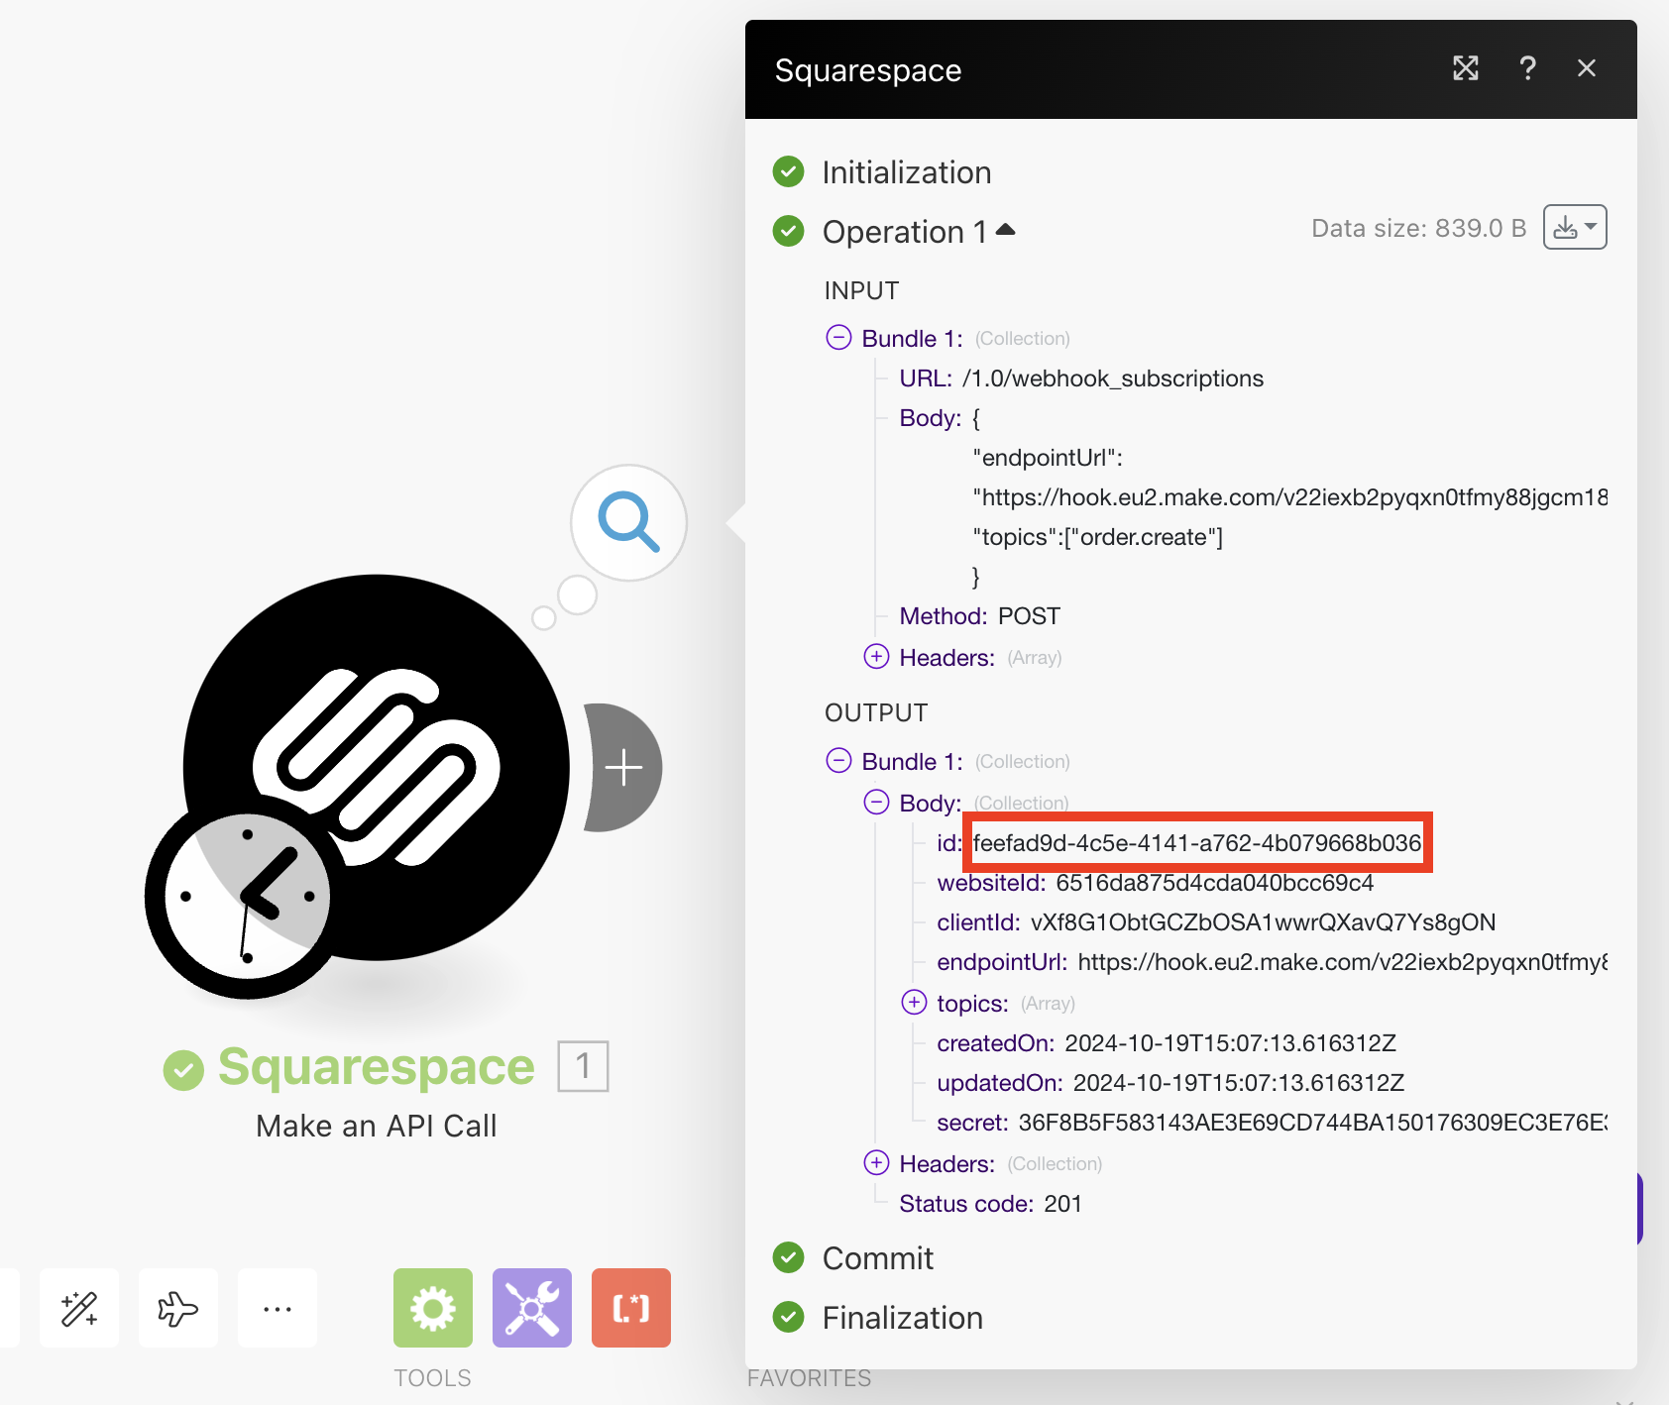
Task: Open the three dots more menu
Action: (x=278, y=1308)
